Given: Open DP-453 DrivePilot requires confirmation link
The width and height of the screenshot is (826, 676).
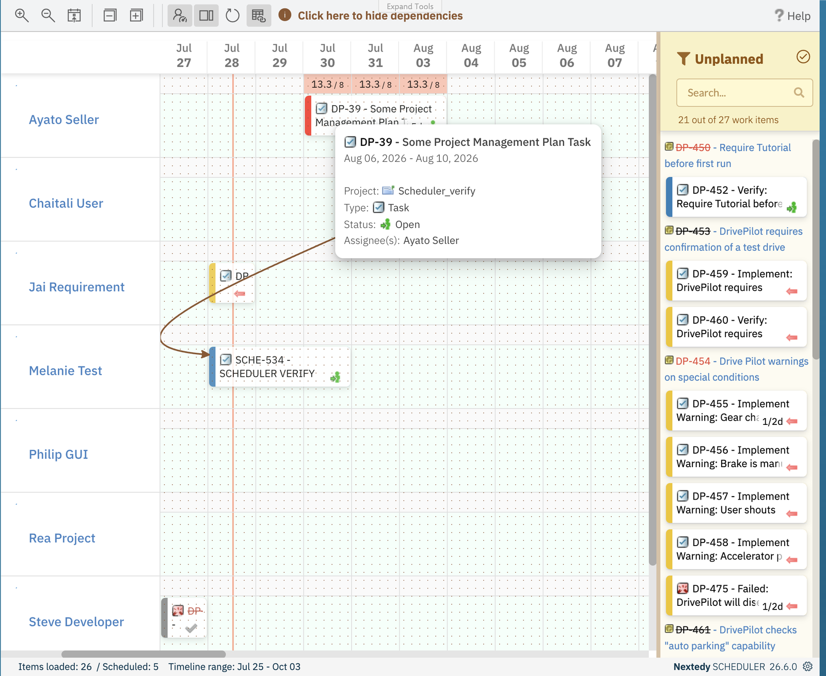Looking at the screenshot, I should tap(734, 239).
